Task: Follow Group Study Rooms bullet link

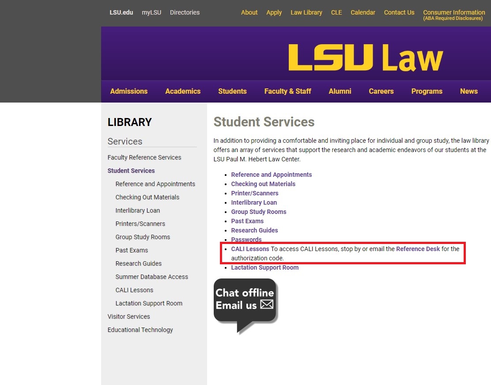Action: click(x=259, y=212)
